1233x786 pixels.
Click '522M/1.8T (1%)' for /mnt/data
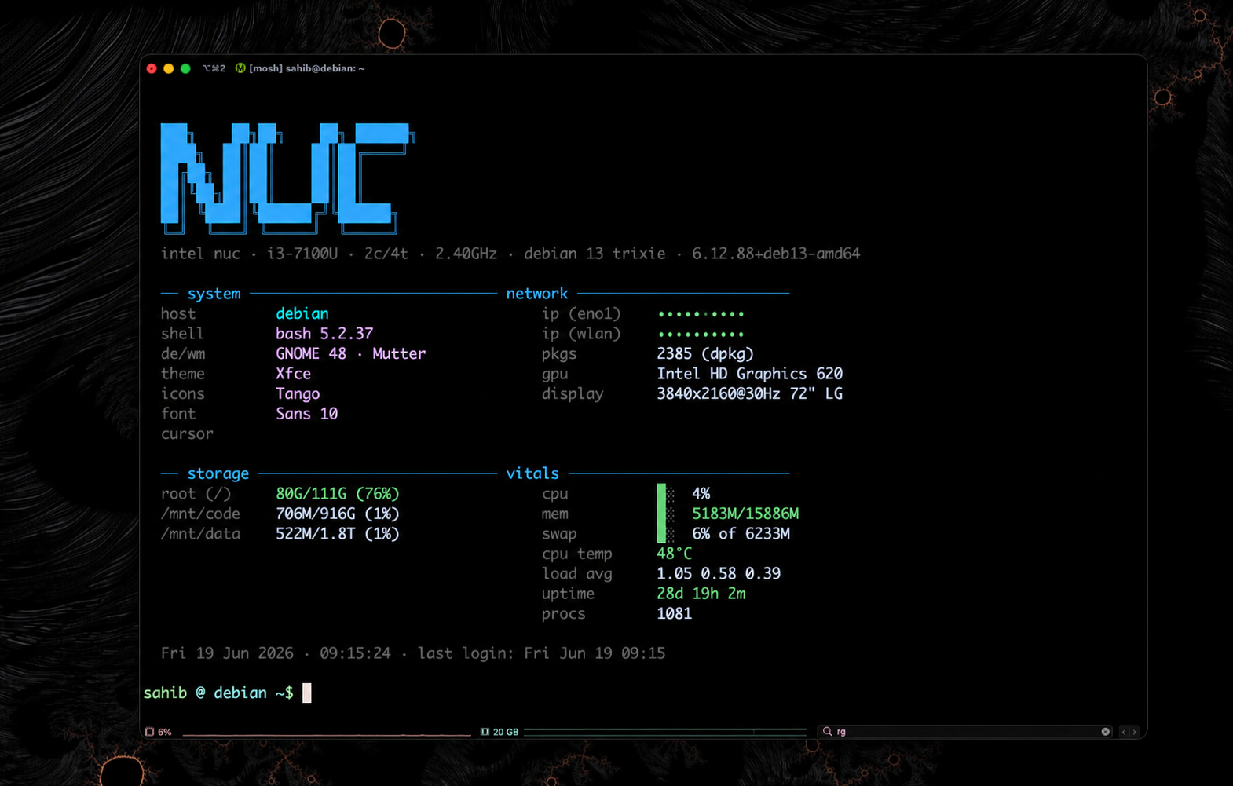338,534
